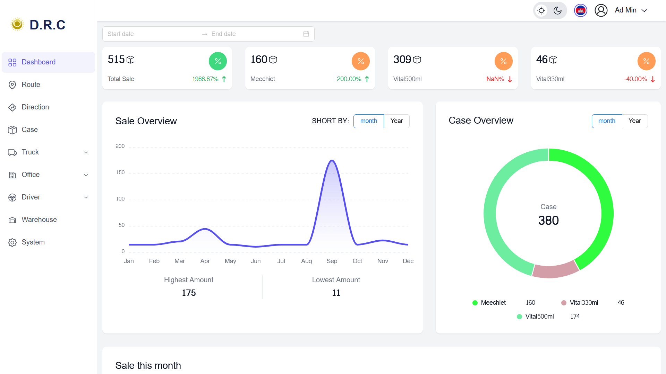
Task: Expand the Truck submenu chevron
Action: [x=86, y=152]
